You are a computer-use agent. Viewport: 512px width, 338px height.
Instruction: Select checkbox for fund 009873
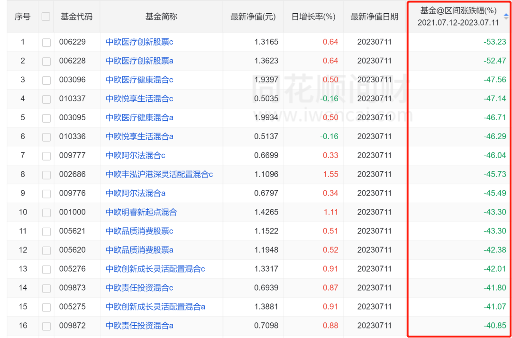tap(46, 288)
